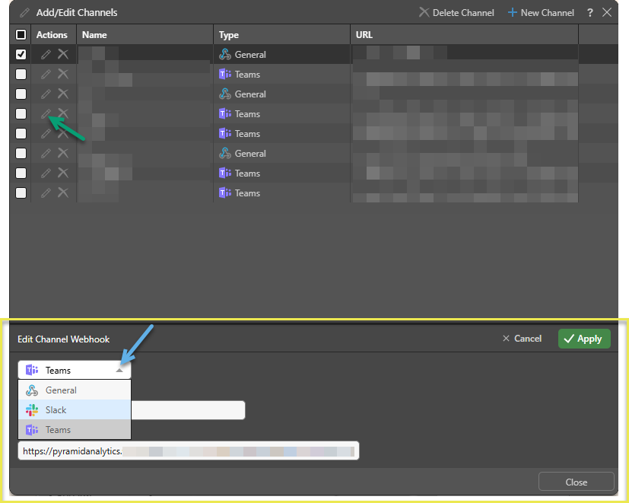This screenshot has width=629, height=503.
Task: Select Slack from the type list
Action: 56,410
